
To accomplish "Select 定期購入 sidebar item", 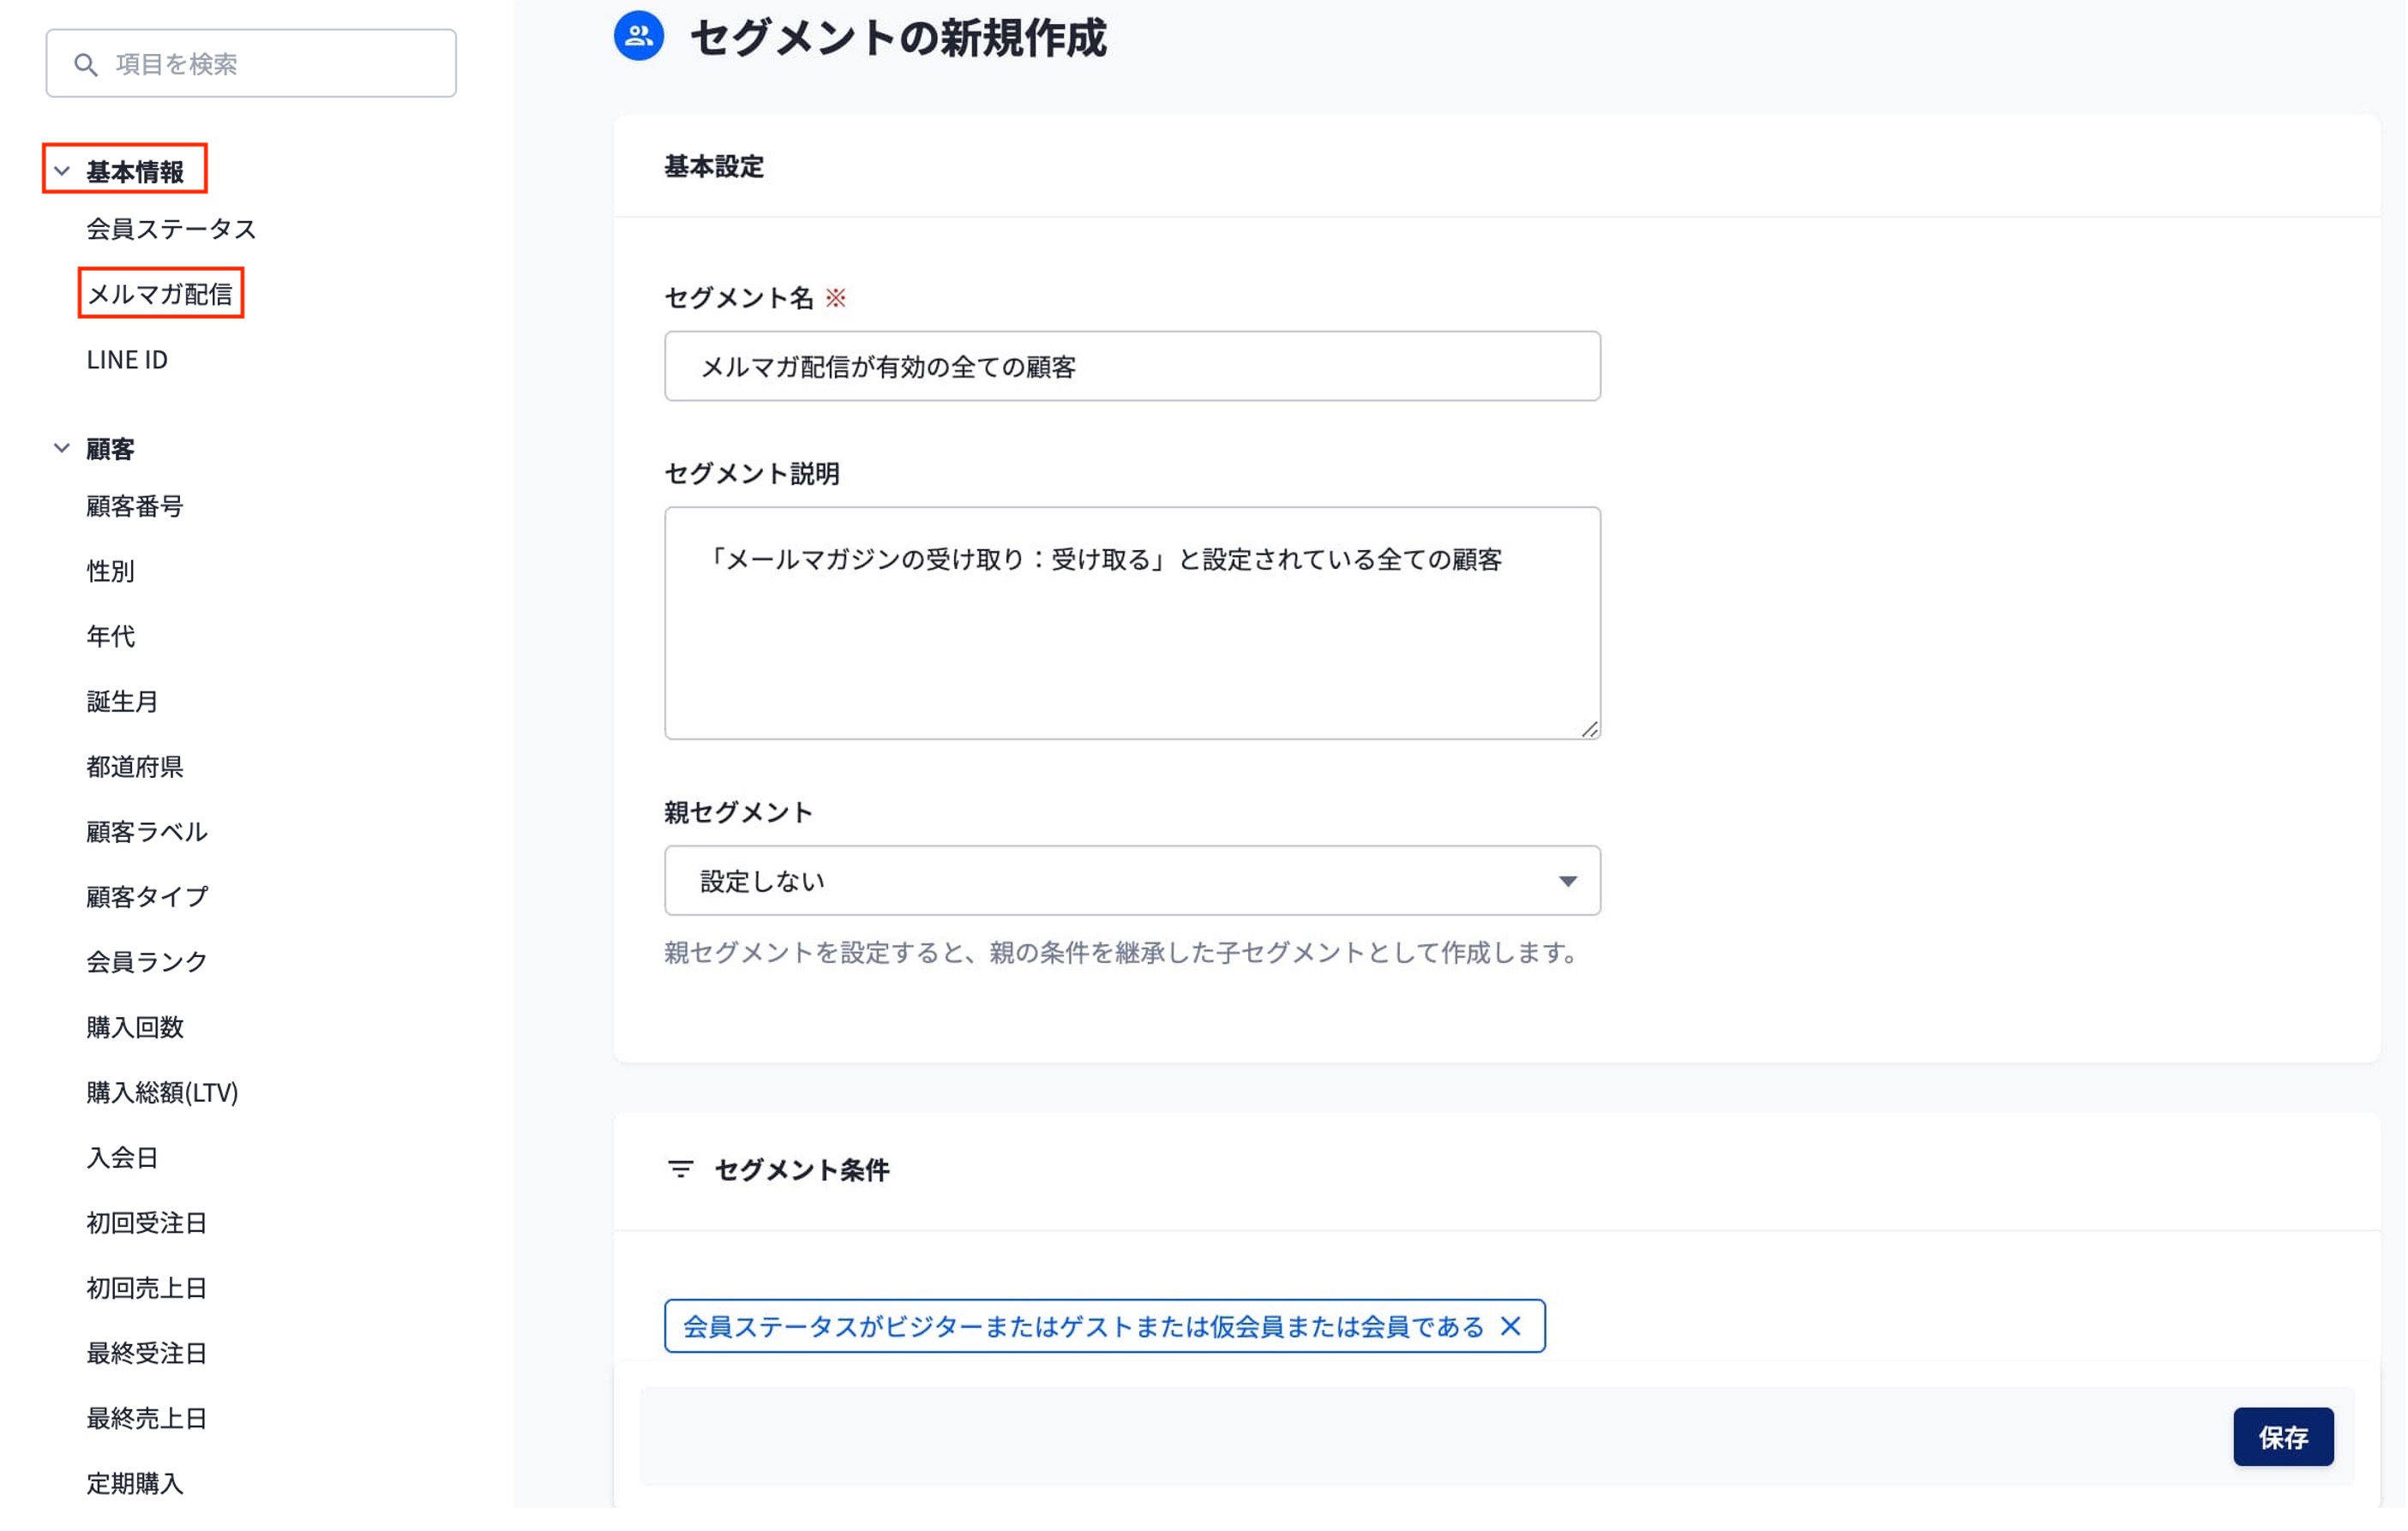I will pyautogui.click(x=135, y=1483).
